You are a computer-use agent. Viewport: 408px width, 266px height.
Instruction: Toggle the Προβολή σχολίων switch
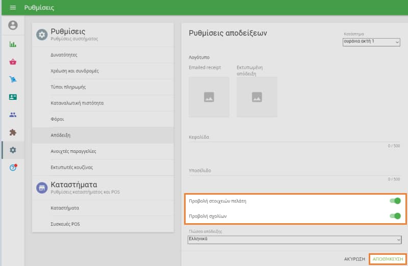point(394,216)
